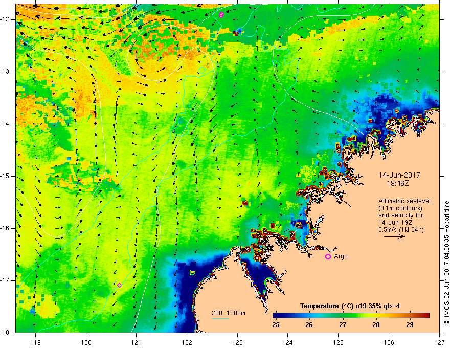Screen dimensions: 450x348
Task: Click the longitude axis label 120
Action: click(x=86, y=342)
